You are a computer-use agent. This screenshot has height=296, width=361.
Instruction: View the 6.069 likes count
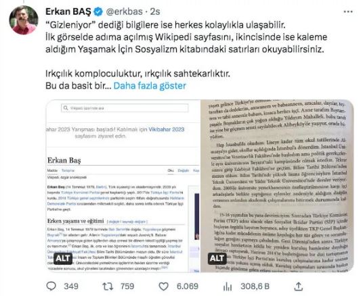pyautogui.click(x=187, y=287)
